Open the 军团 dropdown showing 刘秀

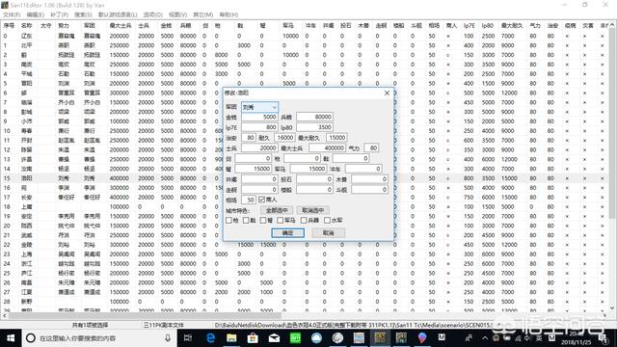click(259, 107)
